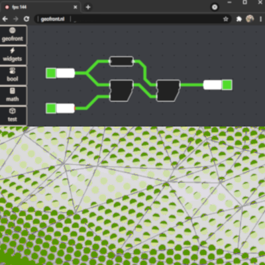Select the rightmost dark operator node
Screen dimensions: 265x265
168,91
